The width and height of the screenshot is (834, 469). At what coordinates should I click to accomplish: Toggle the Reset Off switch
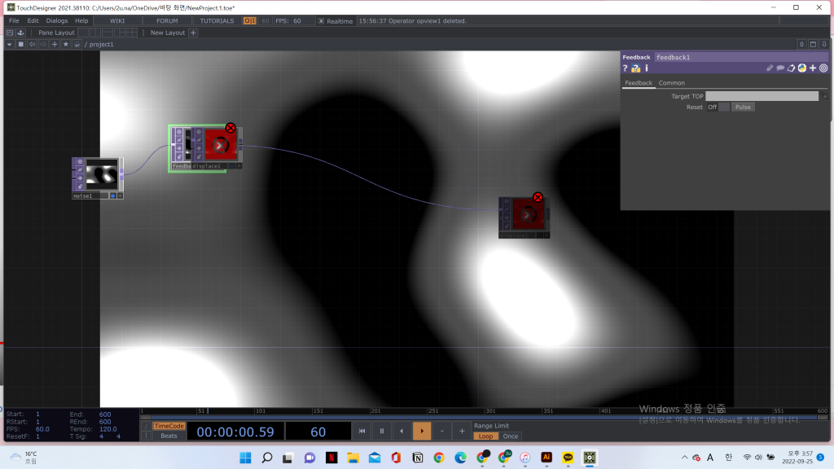click(724, 107)
